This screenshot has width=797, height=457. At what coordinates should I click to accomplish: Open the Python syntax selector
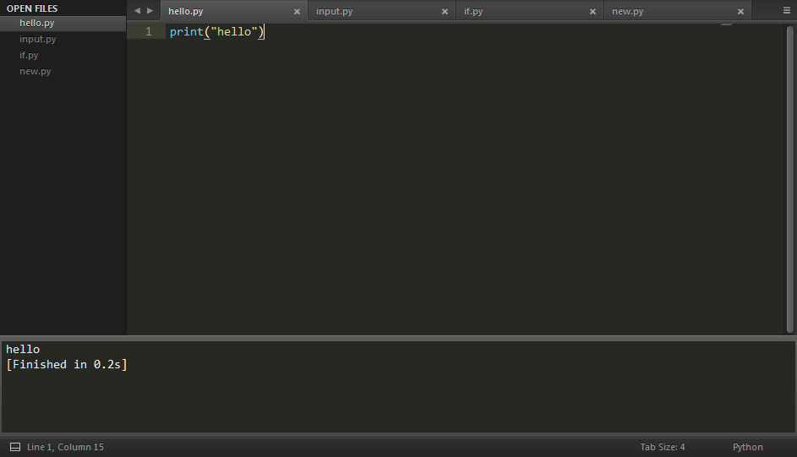pos(747,447)
